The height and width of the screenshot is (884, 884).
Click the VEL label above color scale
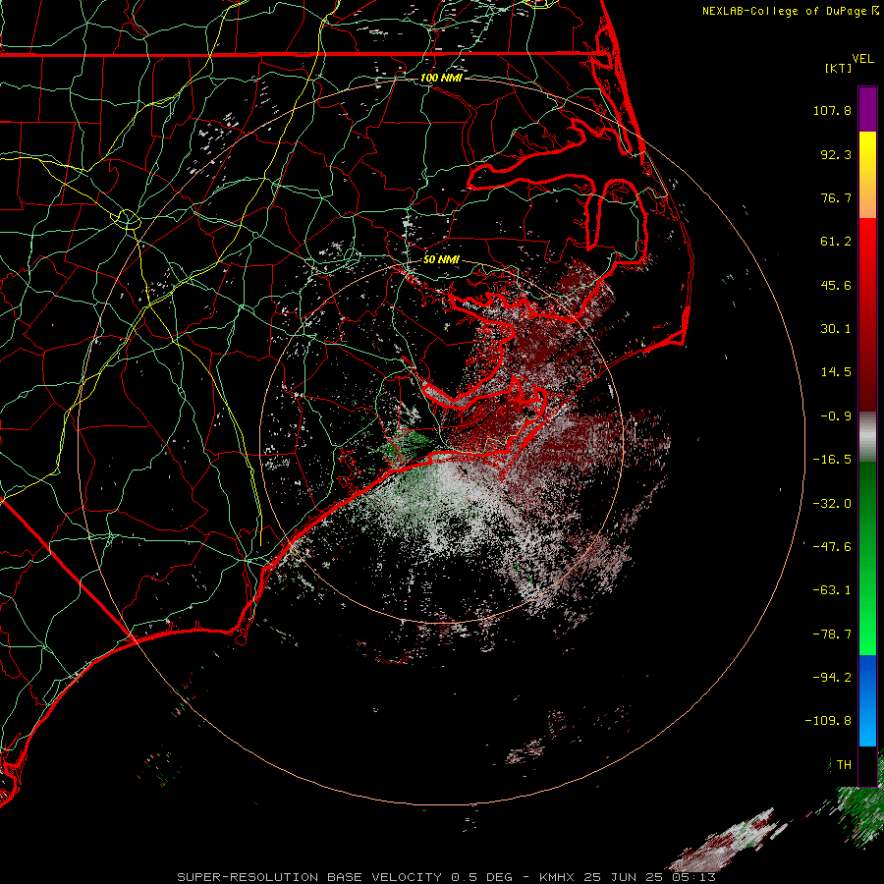(862, 59)
